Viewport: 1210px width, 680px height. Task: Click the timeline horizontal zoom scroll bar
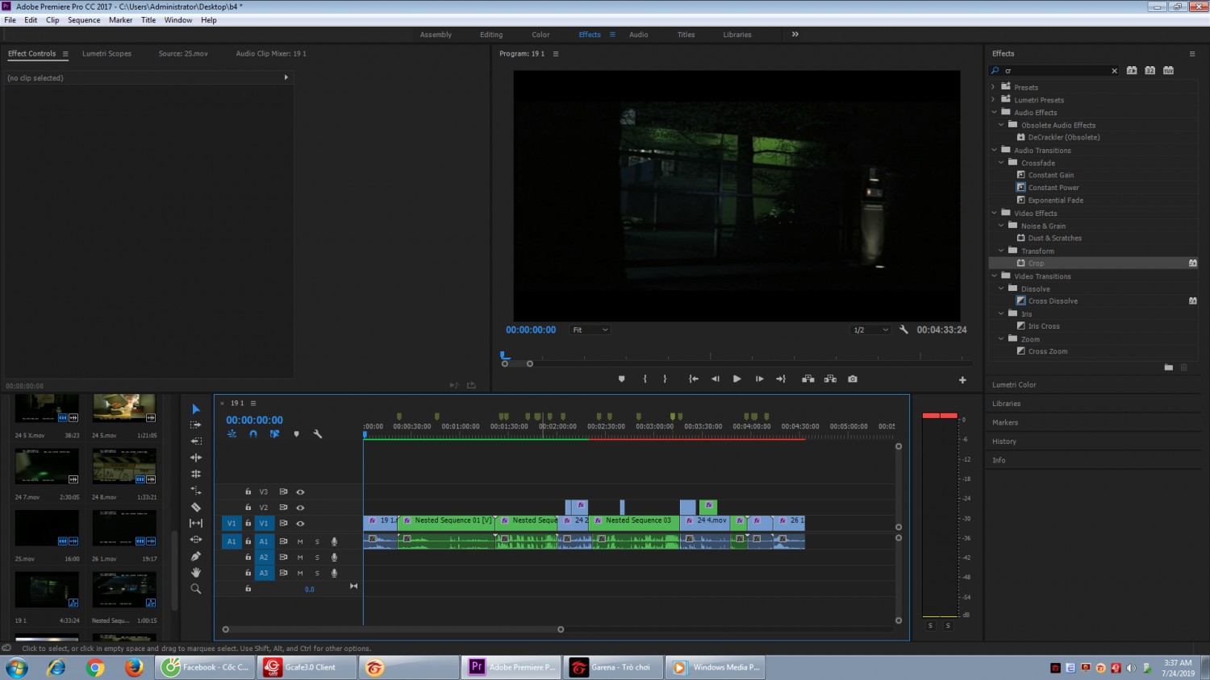[393, 629]
